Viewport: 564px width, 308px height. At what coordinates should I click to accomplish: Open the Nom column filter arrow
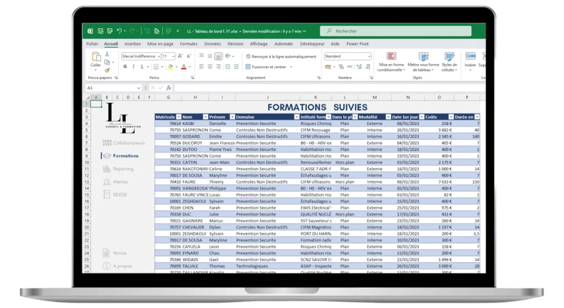tap(205, 117)
